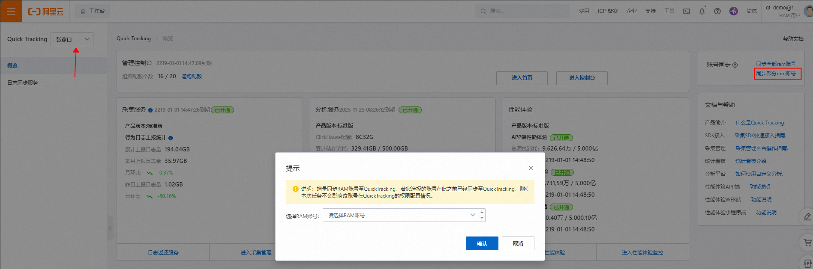Click the 16 / 20 organization quota value
The image size is (813, 269).
pos(167,76)
